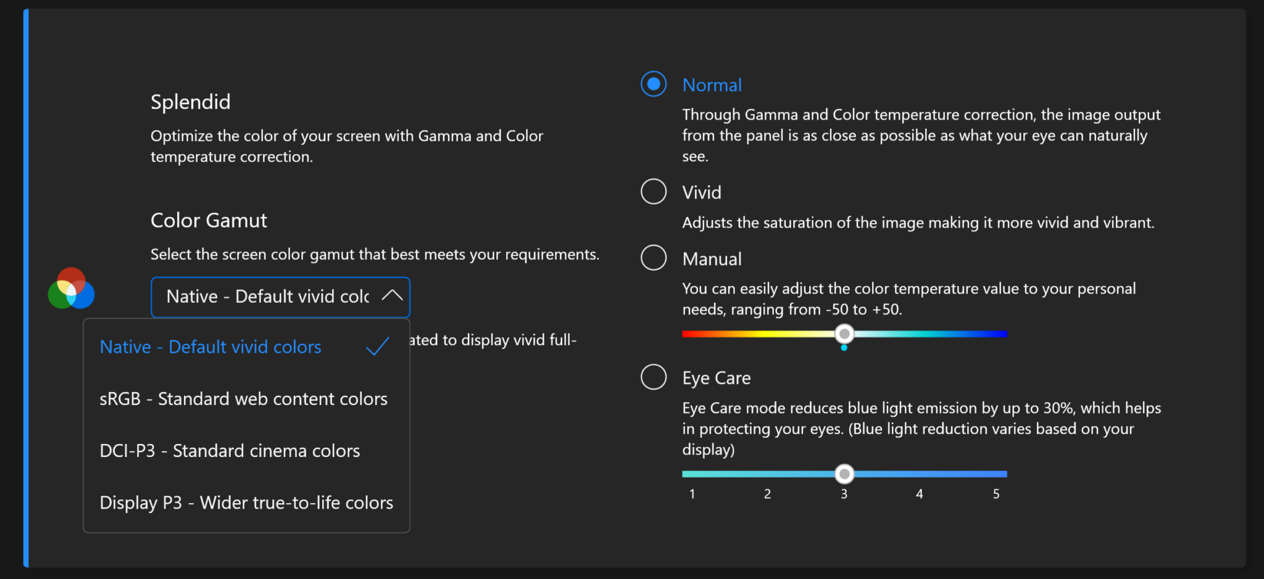This screenshot has height=579, width=1264.
Task: Select Display P3 - Wider true-to-life colors
Action: point(246,503)
